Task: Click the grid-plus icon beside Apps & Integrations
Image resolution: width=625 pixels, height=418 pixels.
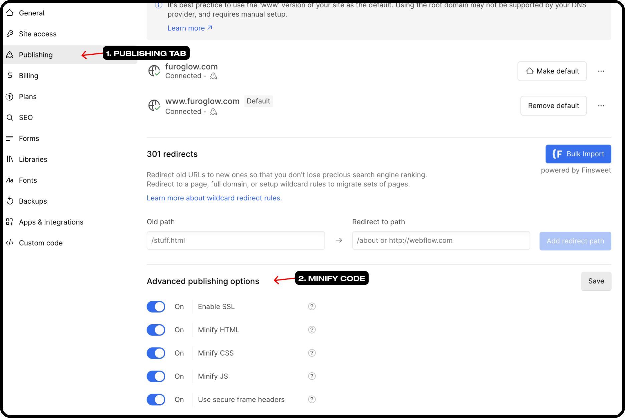Action: tap(10, 222)
